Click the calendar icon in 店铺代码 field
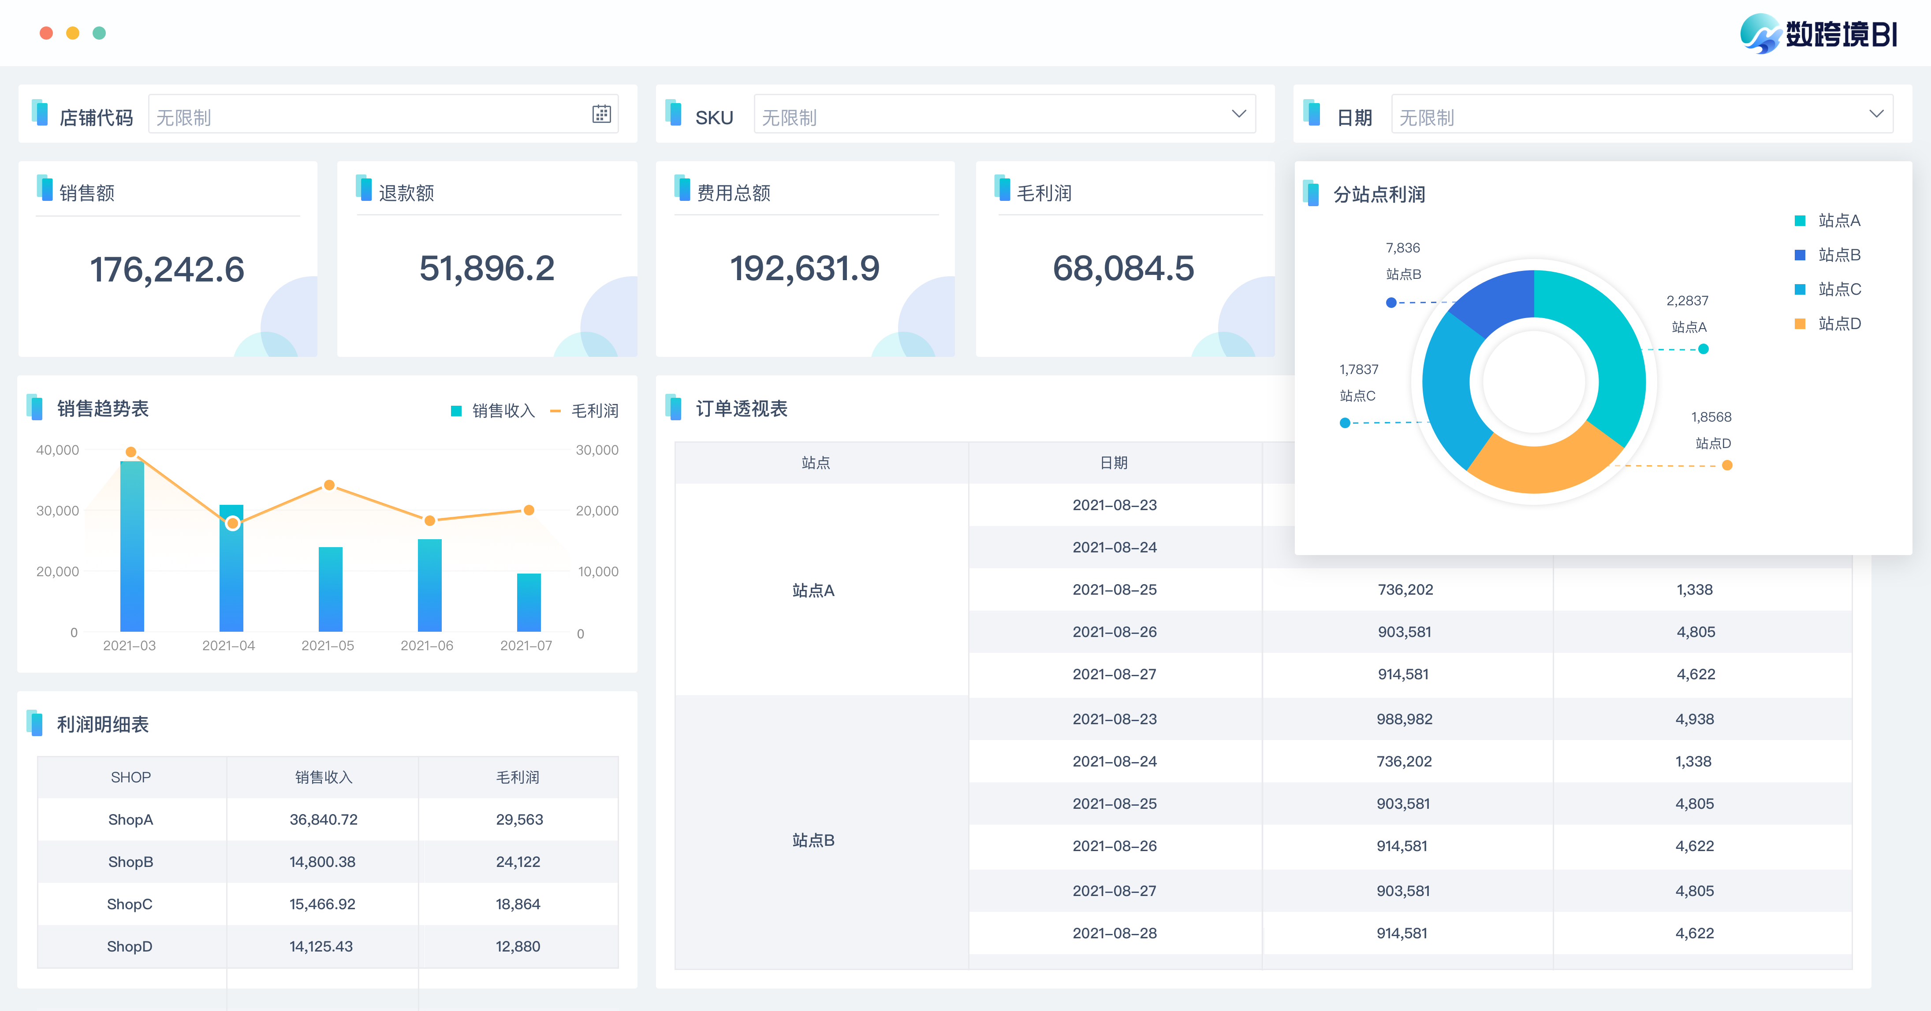Screen dimensions: 1931x1011 pos(601,114)
